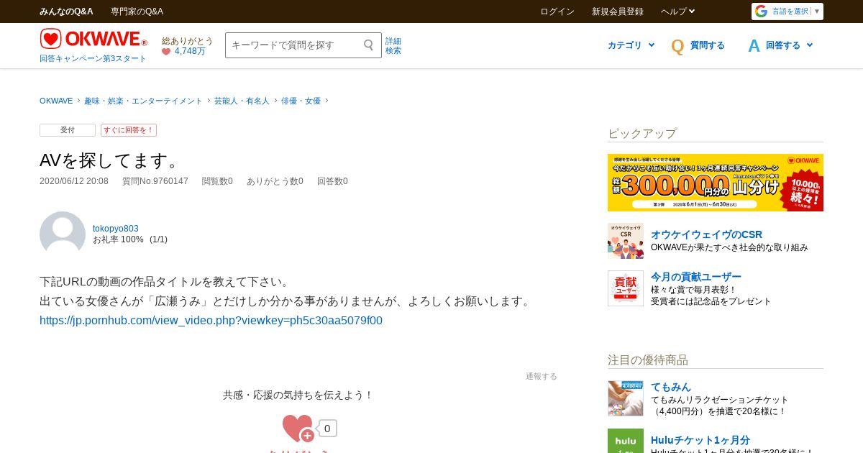Click 質問する link

(x=708, y=45)
